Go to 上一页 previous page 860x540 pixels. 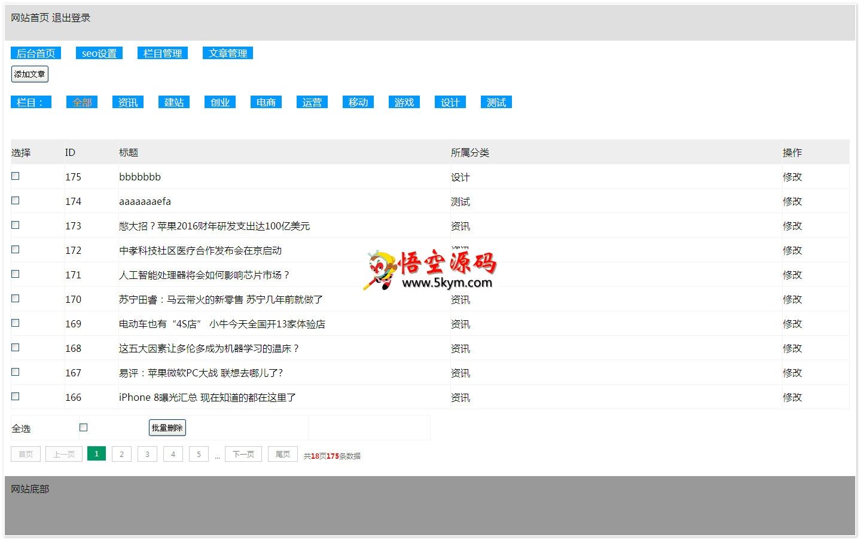pos(64,454)
